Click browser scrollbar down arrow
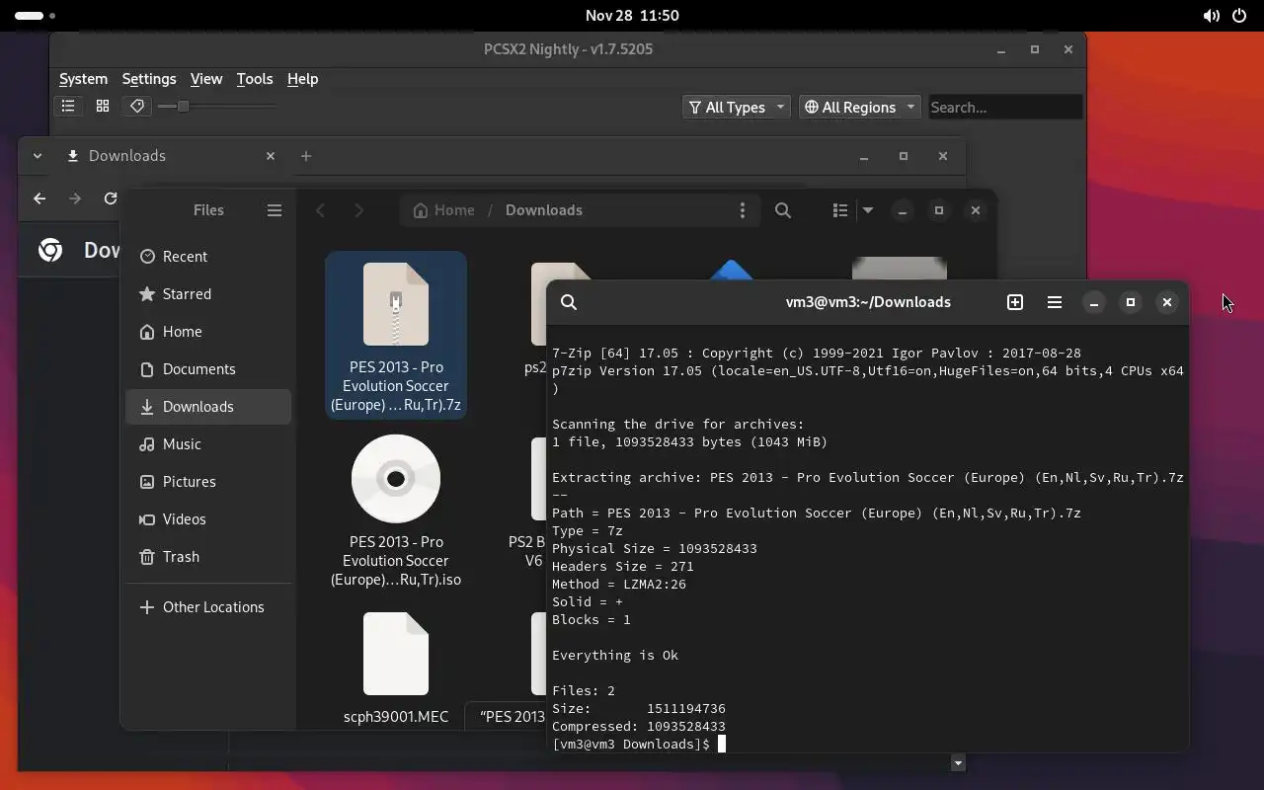 tap(957, 763)
